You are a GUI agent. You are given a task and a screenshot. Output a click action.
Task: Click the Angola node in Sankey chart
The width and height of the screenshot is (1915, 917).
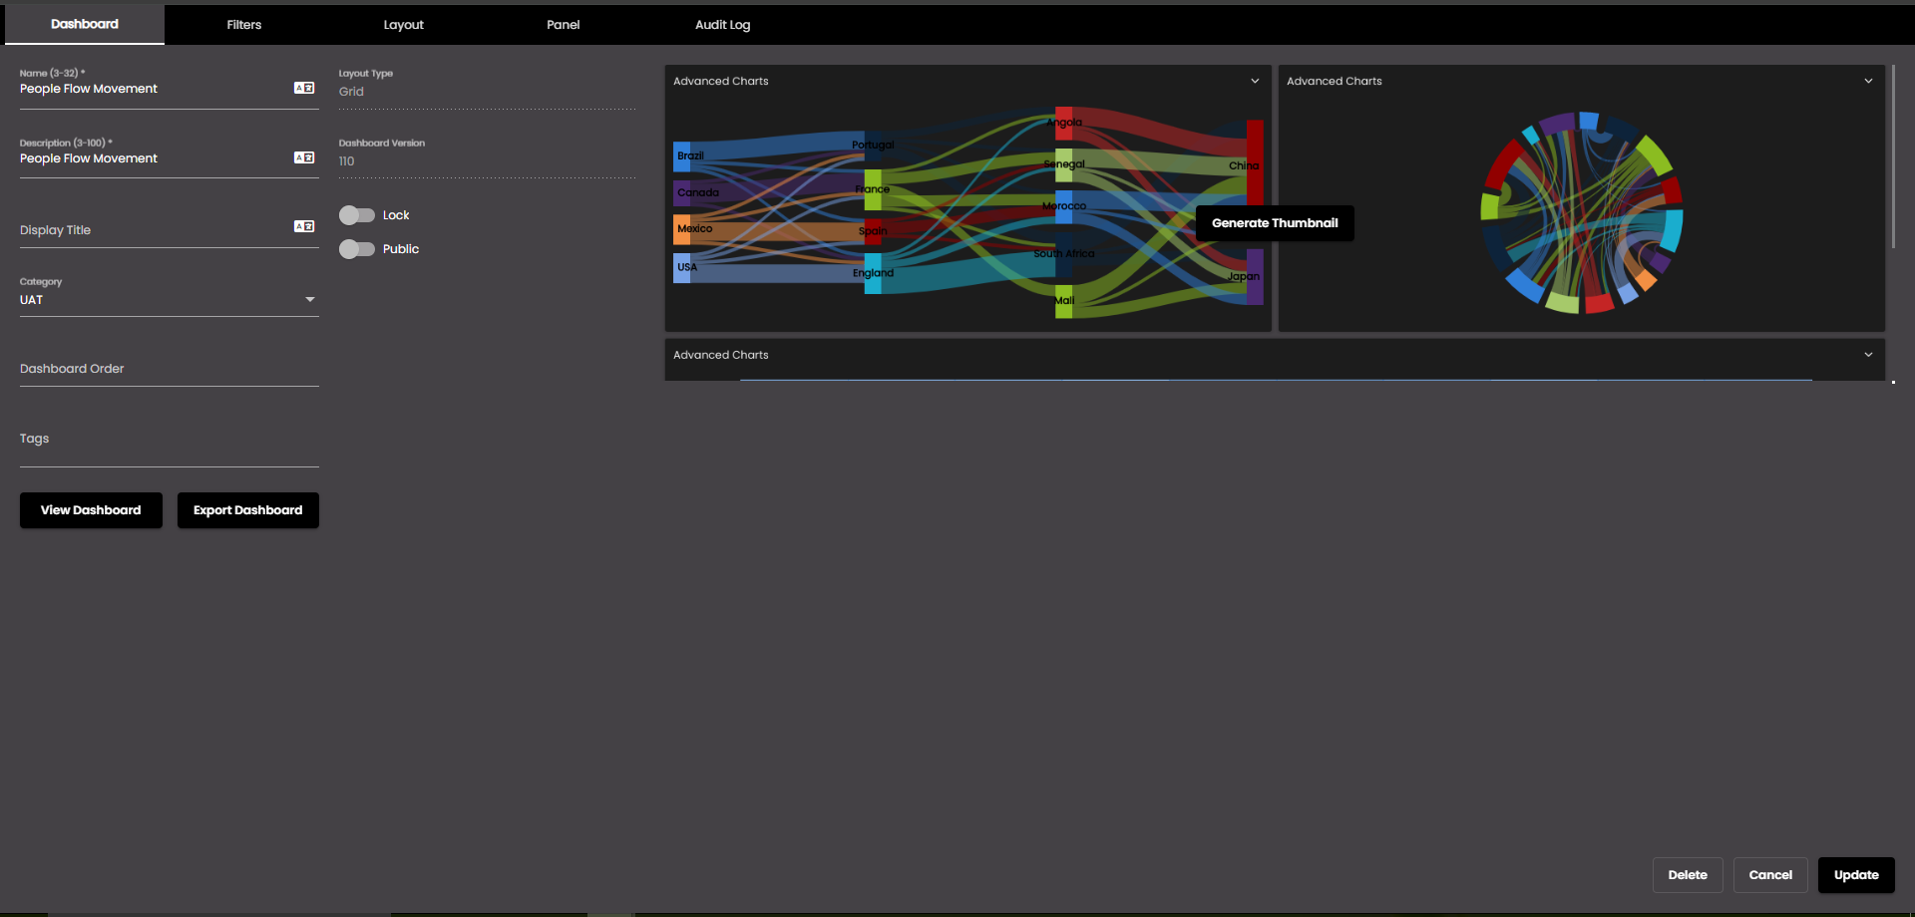click(x=1064, y=123)
